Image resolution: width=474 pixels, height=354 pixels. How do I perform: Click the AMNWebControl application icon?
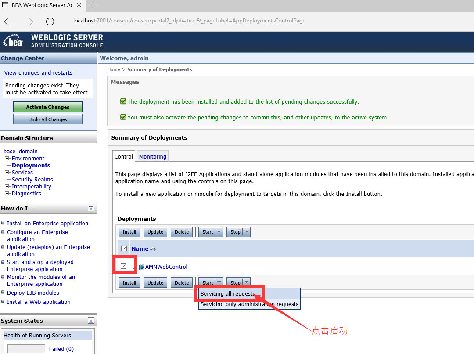tap(141, 267)
